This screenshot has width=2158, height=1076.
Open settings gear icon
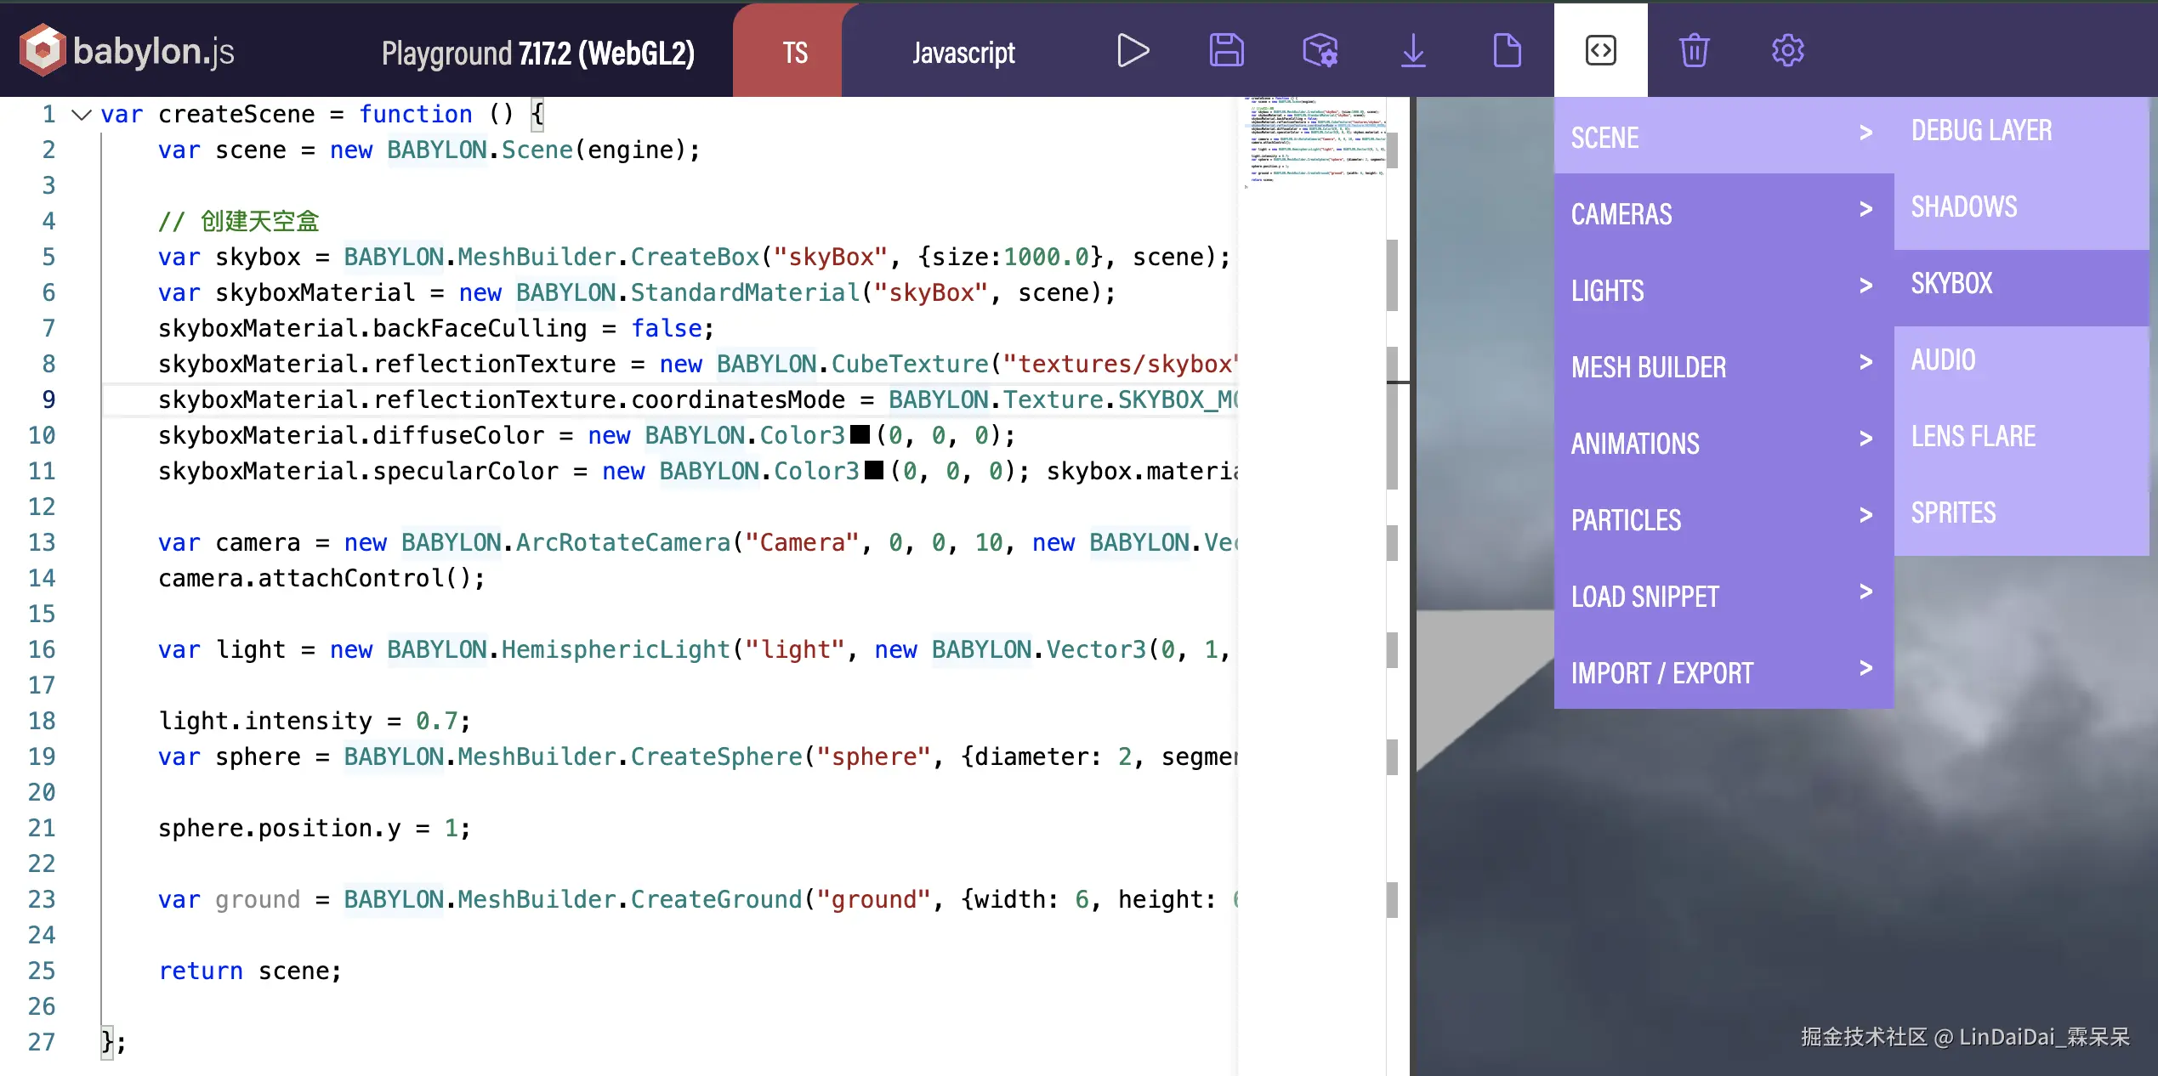pyautogui.click(x=1787, y=51)
